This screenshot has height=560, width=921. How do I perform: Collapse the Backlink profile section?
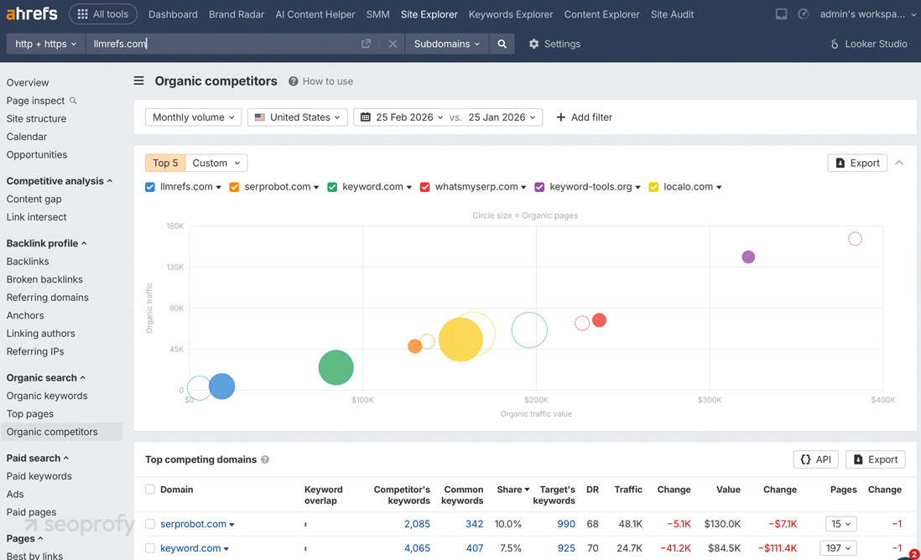[x=46, y=243]
